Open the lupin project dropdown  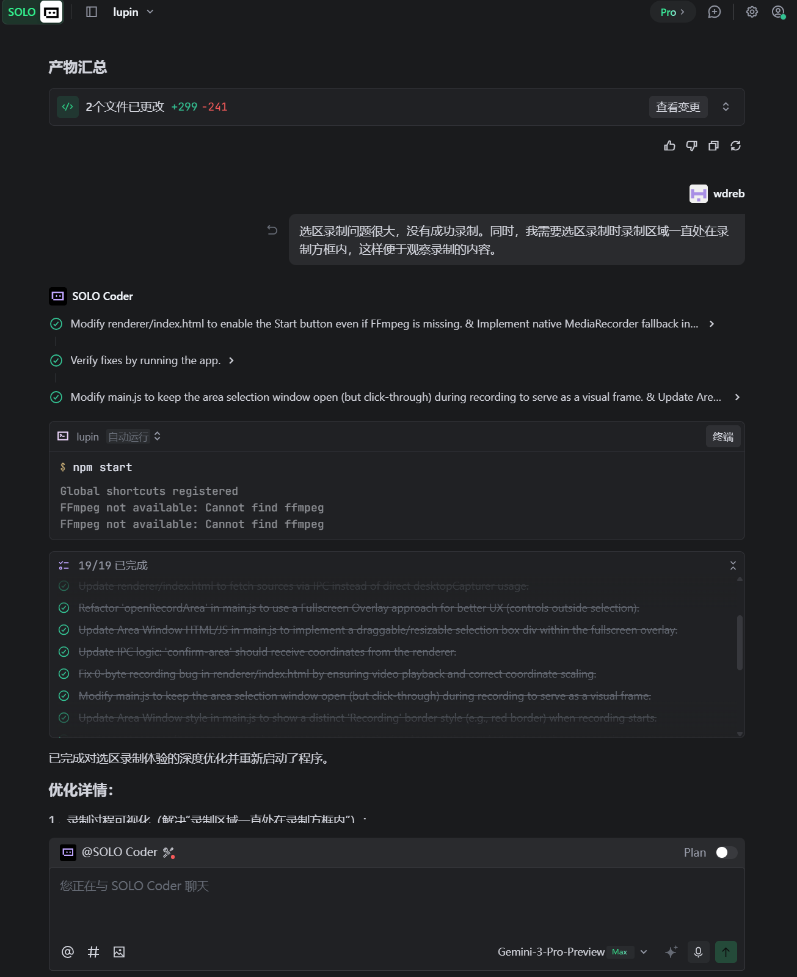pos(133,12)
